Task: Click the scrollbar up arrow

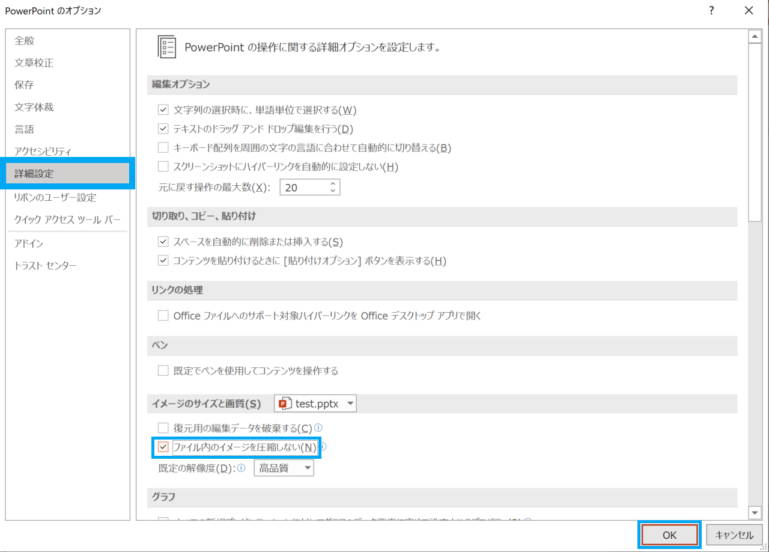Action: [755, 37]
